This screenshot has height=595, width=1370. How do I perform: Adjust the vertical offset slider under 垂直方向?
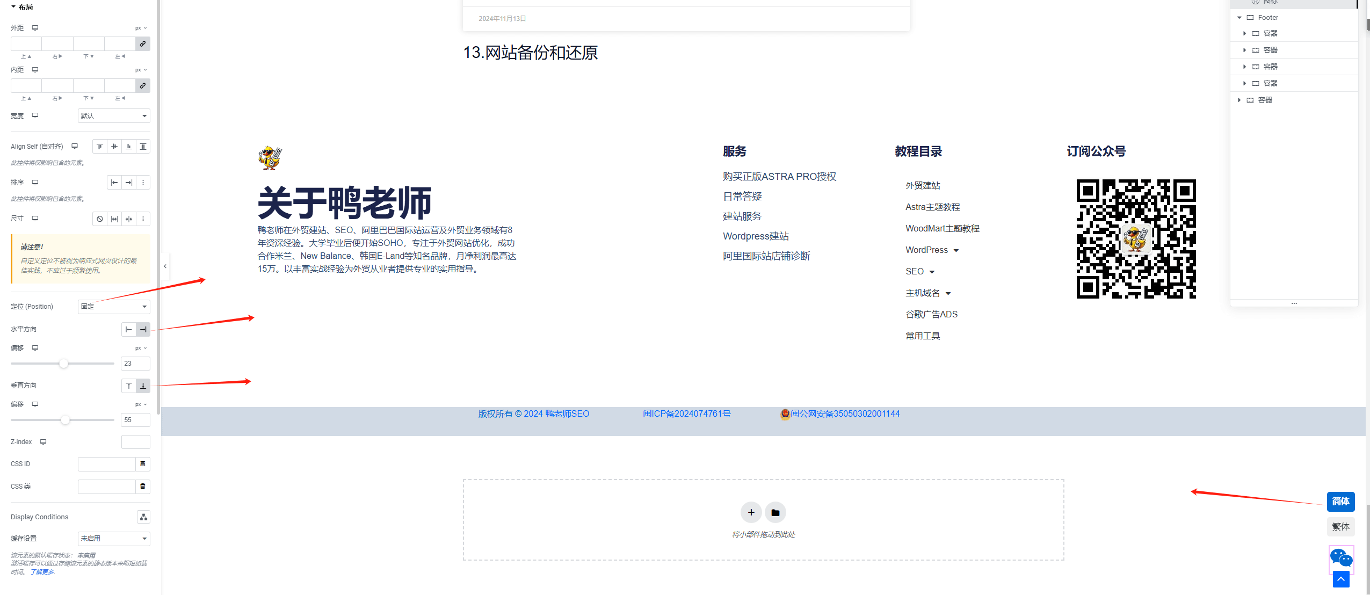pos(65,420)
